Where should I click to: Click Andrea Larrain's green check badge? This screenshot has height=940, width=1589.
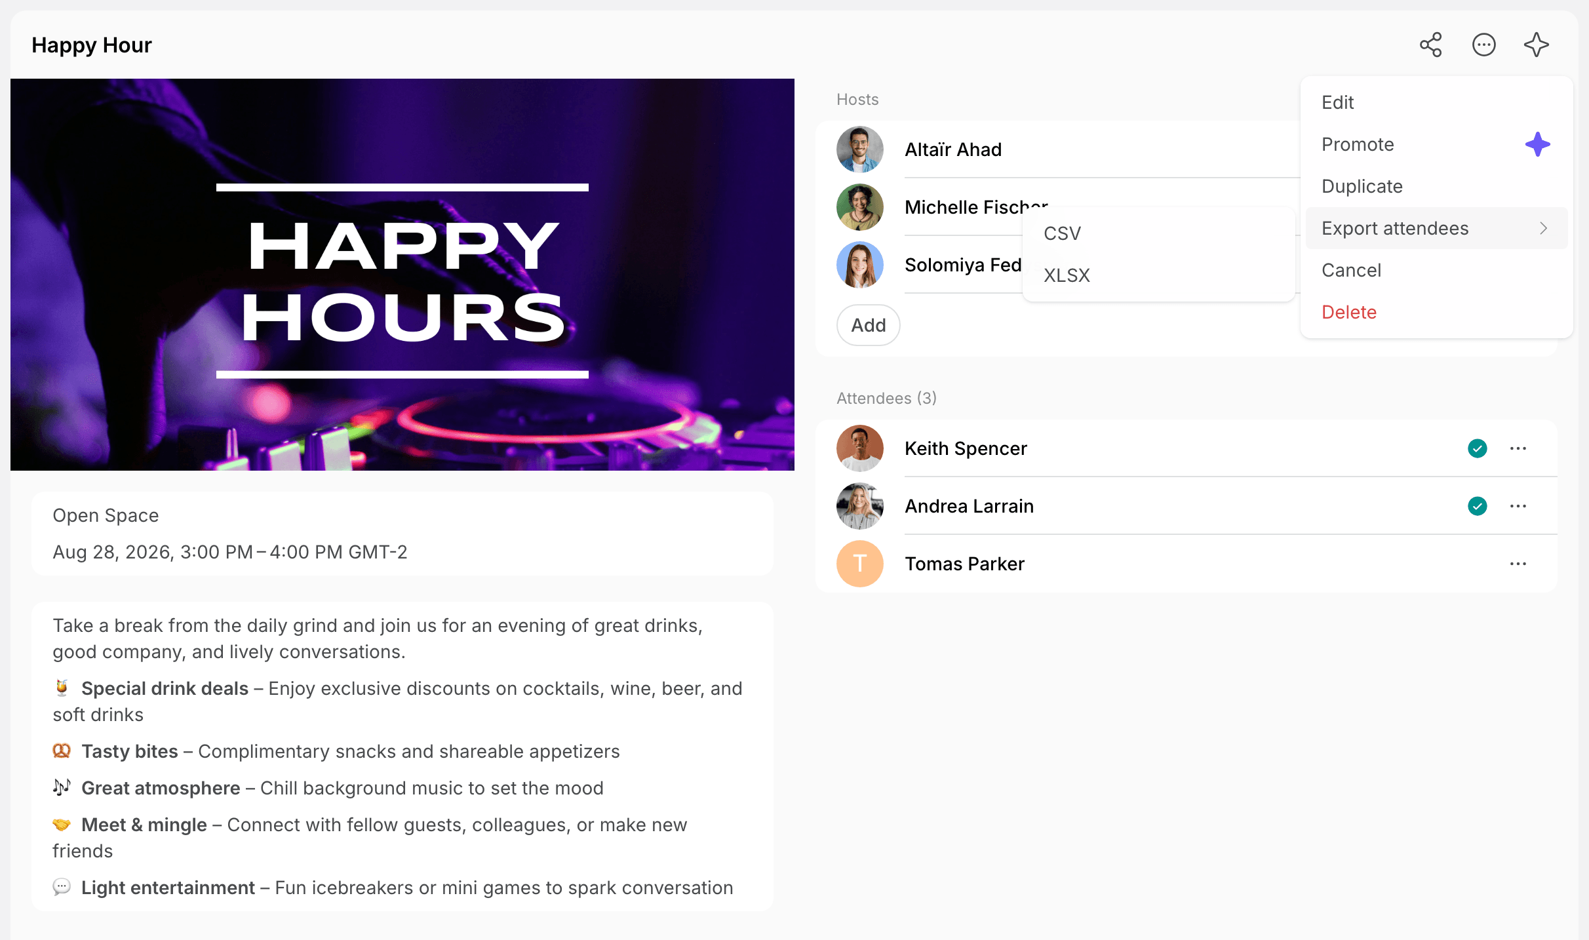point(1478,506)
